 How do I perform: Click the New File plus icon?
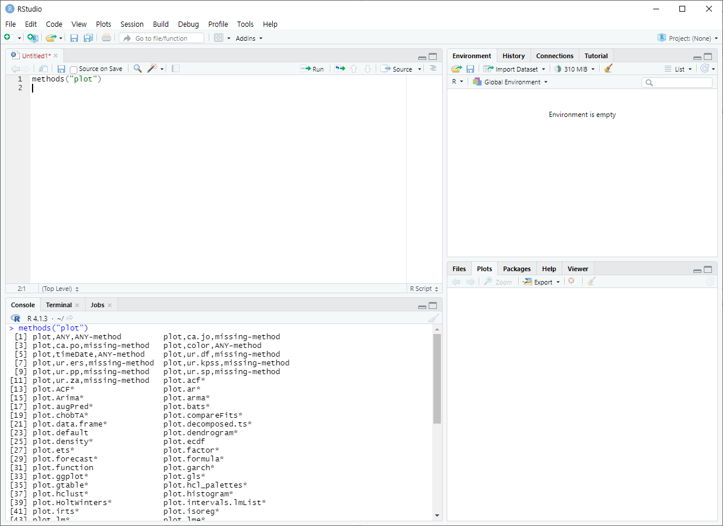pyautogui.click(x=8, y=38)
